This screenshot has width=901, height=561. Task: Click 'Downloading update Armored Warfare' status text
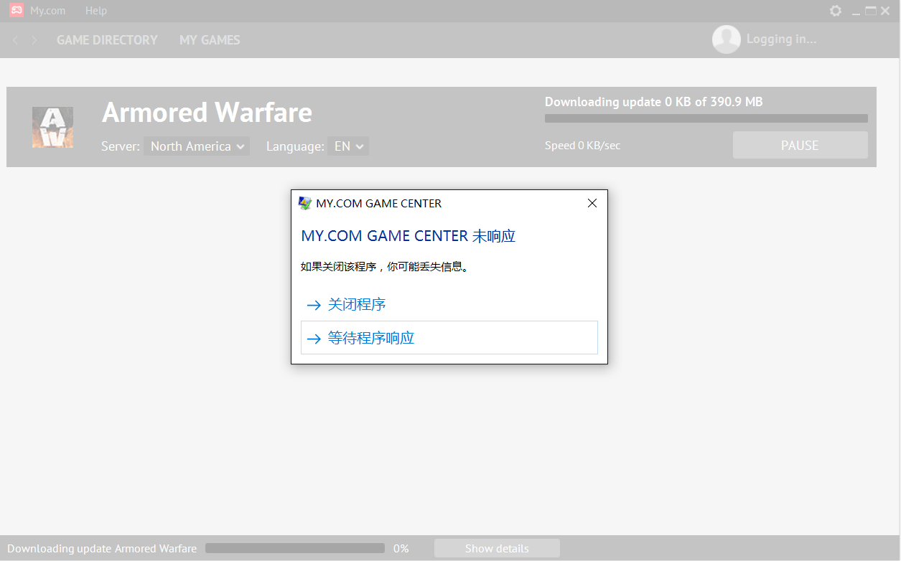click(x=102, y=549)
